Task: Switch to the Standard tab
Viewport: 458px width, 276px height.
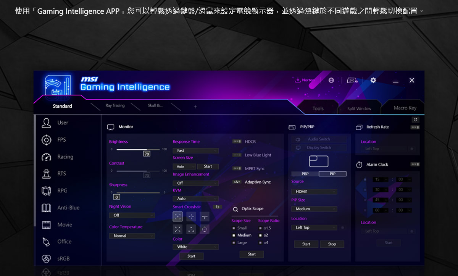Action: tap(62, 106)
